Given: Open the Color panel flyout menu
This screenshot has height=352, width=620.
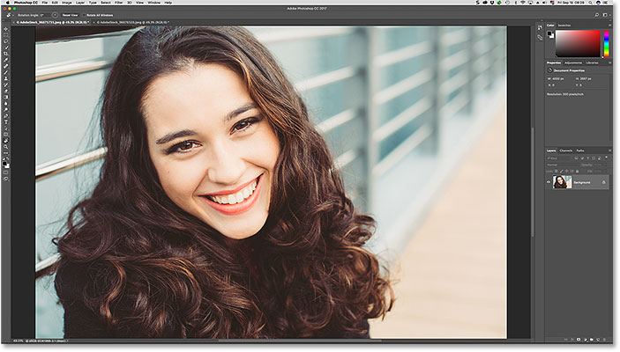Looking at the screenshot, I should [x=609, y=26].
